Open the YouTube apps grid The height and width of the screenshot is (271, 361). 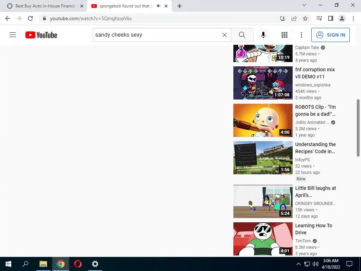[284, 35]
